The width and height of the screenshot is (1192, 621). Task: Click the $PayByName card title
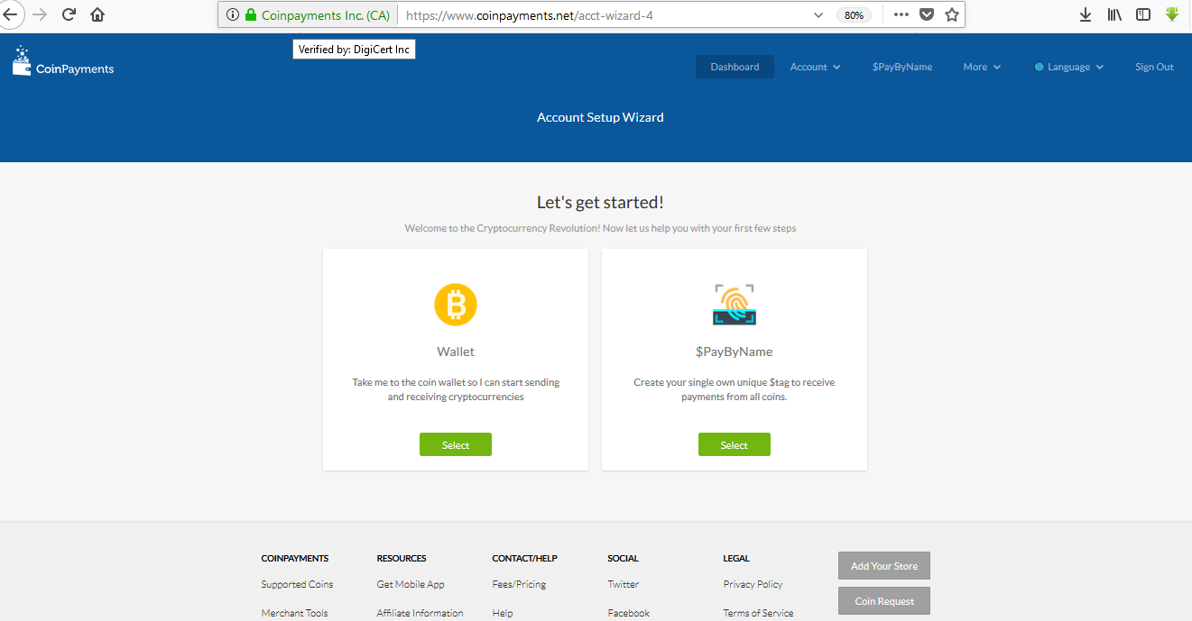coord(734,352)
